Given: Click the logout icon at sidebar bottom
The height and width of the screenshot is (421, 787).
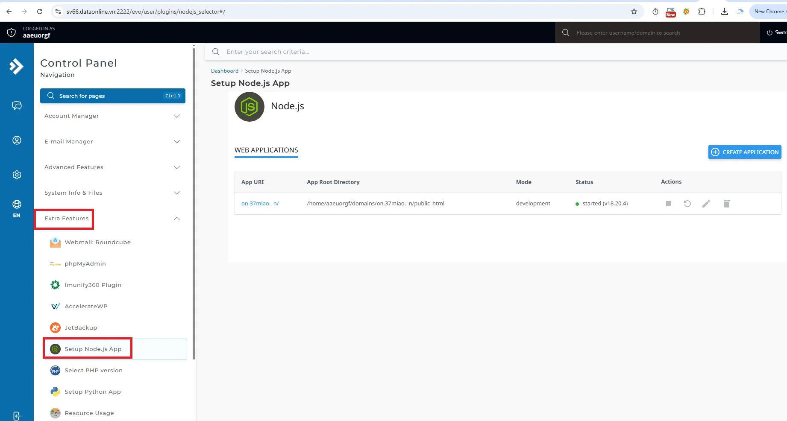Looking at the screenshot, I should point(17,416).
